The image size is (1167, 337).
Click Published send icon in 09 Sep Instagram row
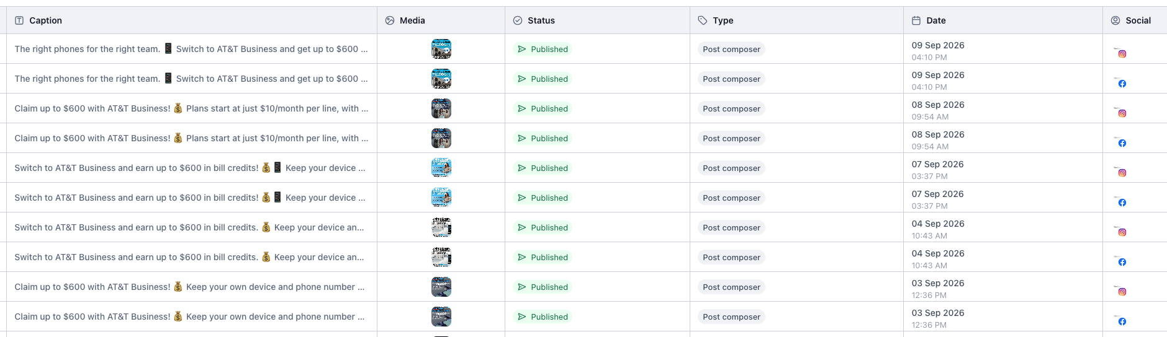[522, 49]
